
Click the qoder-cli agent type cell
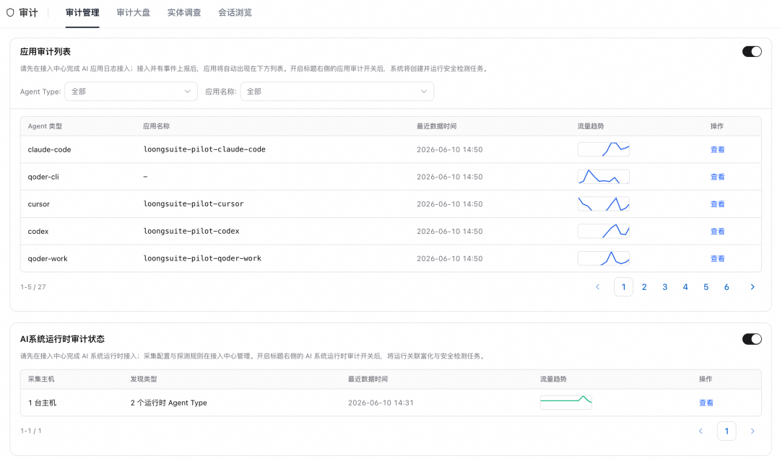pos(43,177)
